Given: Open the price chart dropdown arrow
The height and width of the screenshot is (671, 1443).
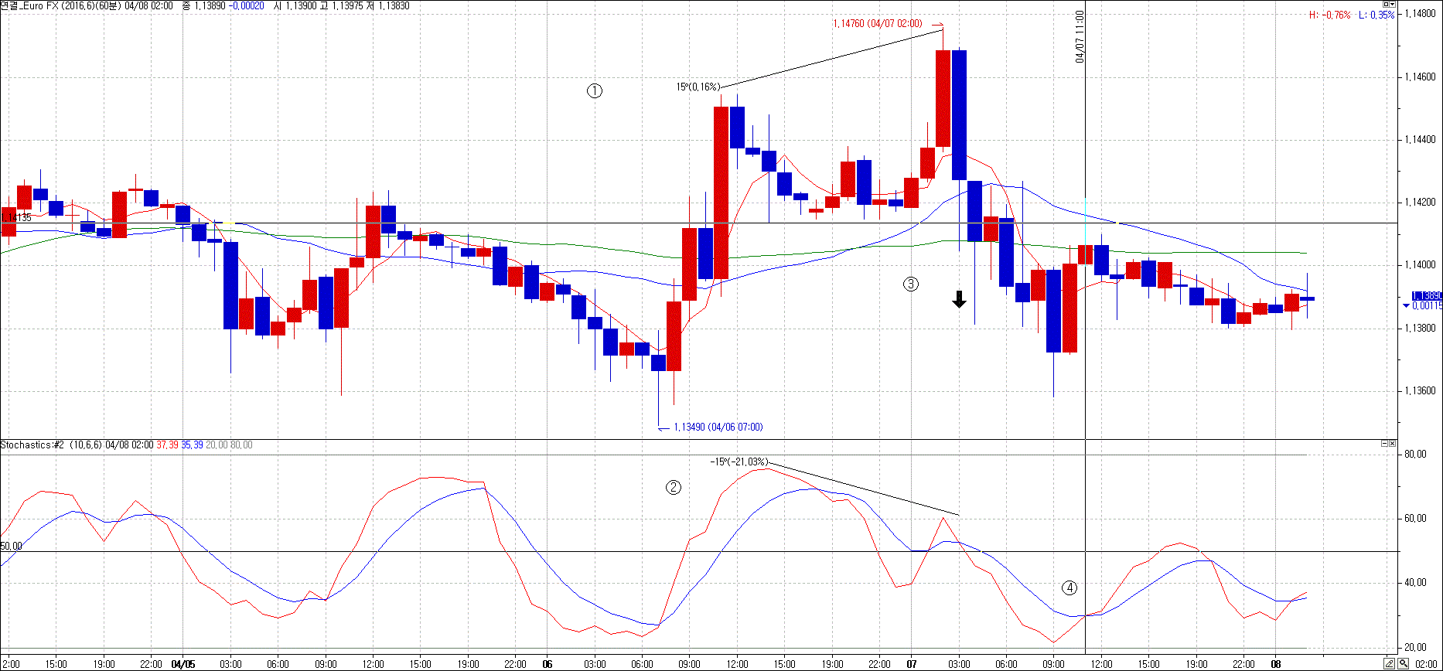Looking at the screenshot, I should (x=1393, y=5).
